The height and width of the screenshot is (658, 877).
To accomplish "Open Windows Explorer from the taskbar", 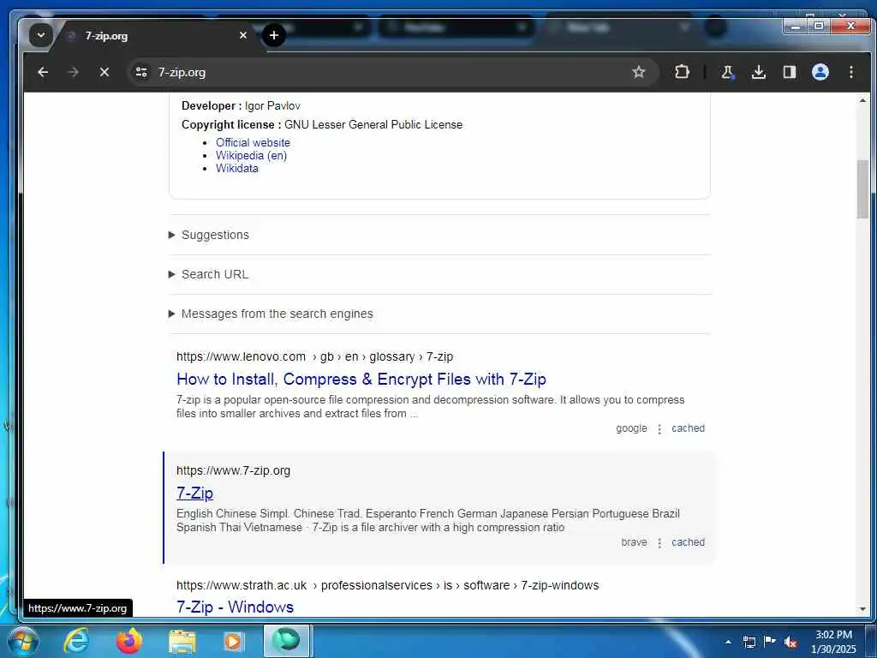I will coord(182,641).
